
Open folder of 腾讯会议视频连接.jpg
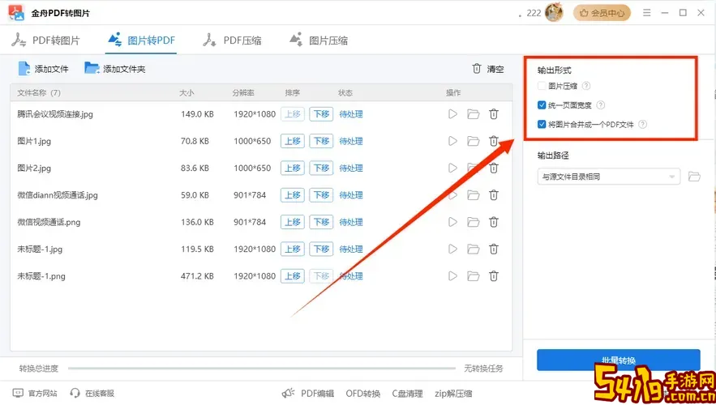pos(473,114)
